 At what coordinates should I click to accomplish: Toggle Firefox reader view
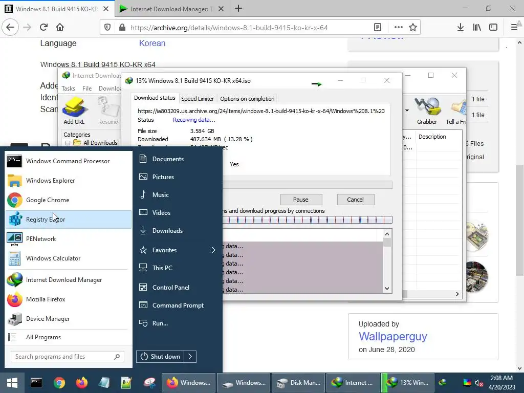(378, 27)
